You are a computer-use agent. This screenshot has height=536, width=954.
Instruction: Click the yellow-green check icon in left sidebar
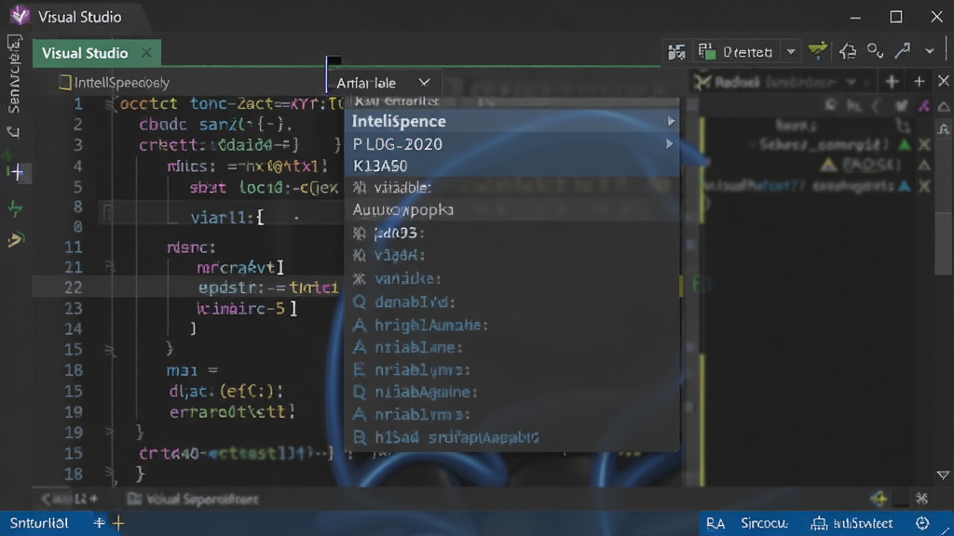pyautogui.click(x=15, y=239)
